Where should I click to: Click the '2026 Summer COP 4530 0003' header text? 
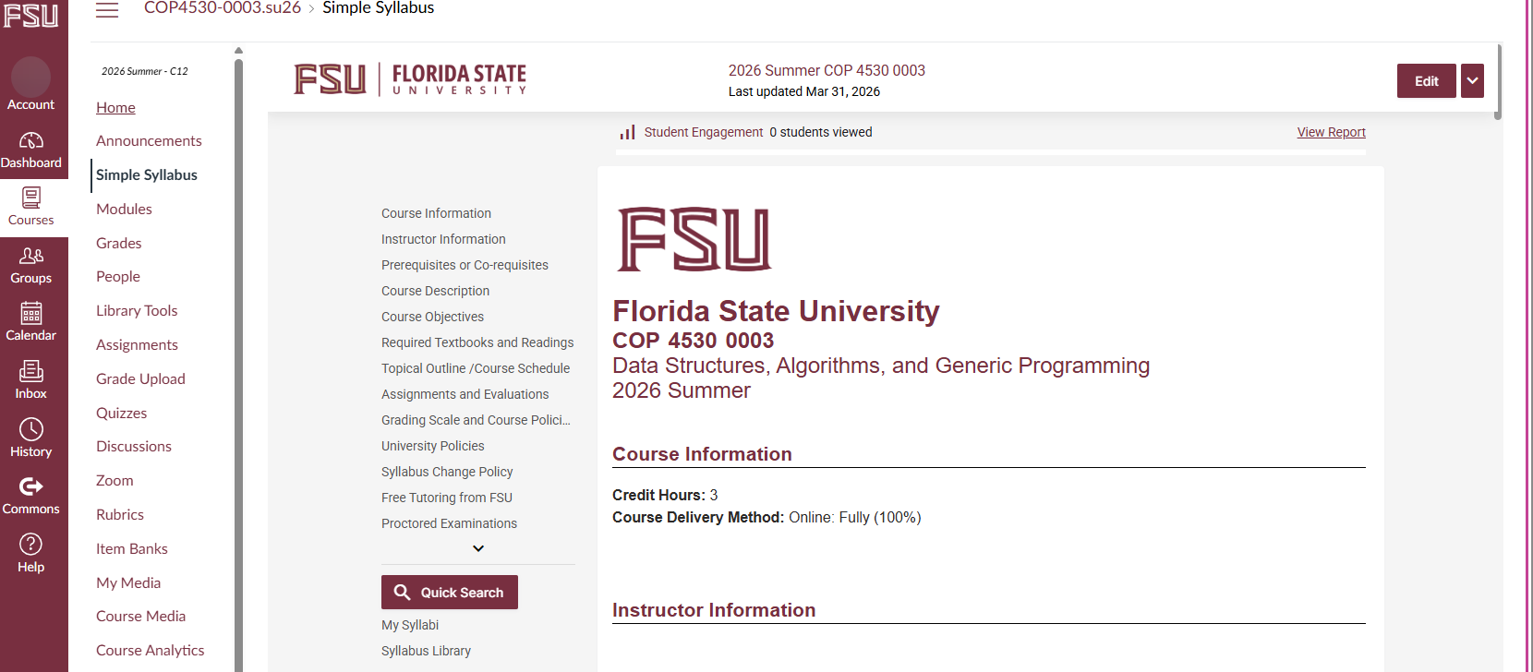coord(827,70)
